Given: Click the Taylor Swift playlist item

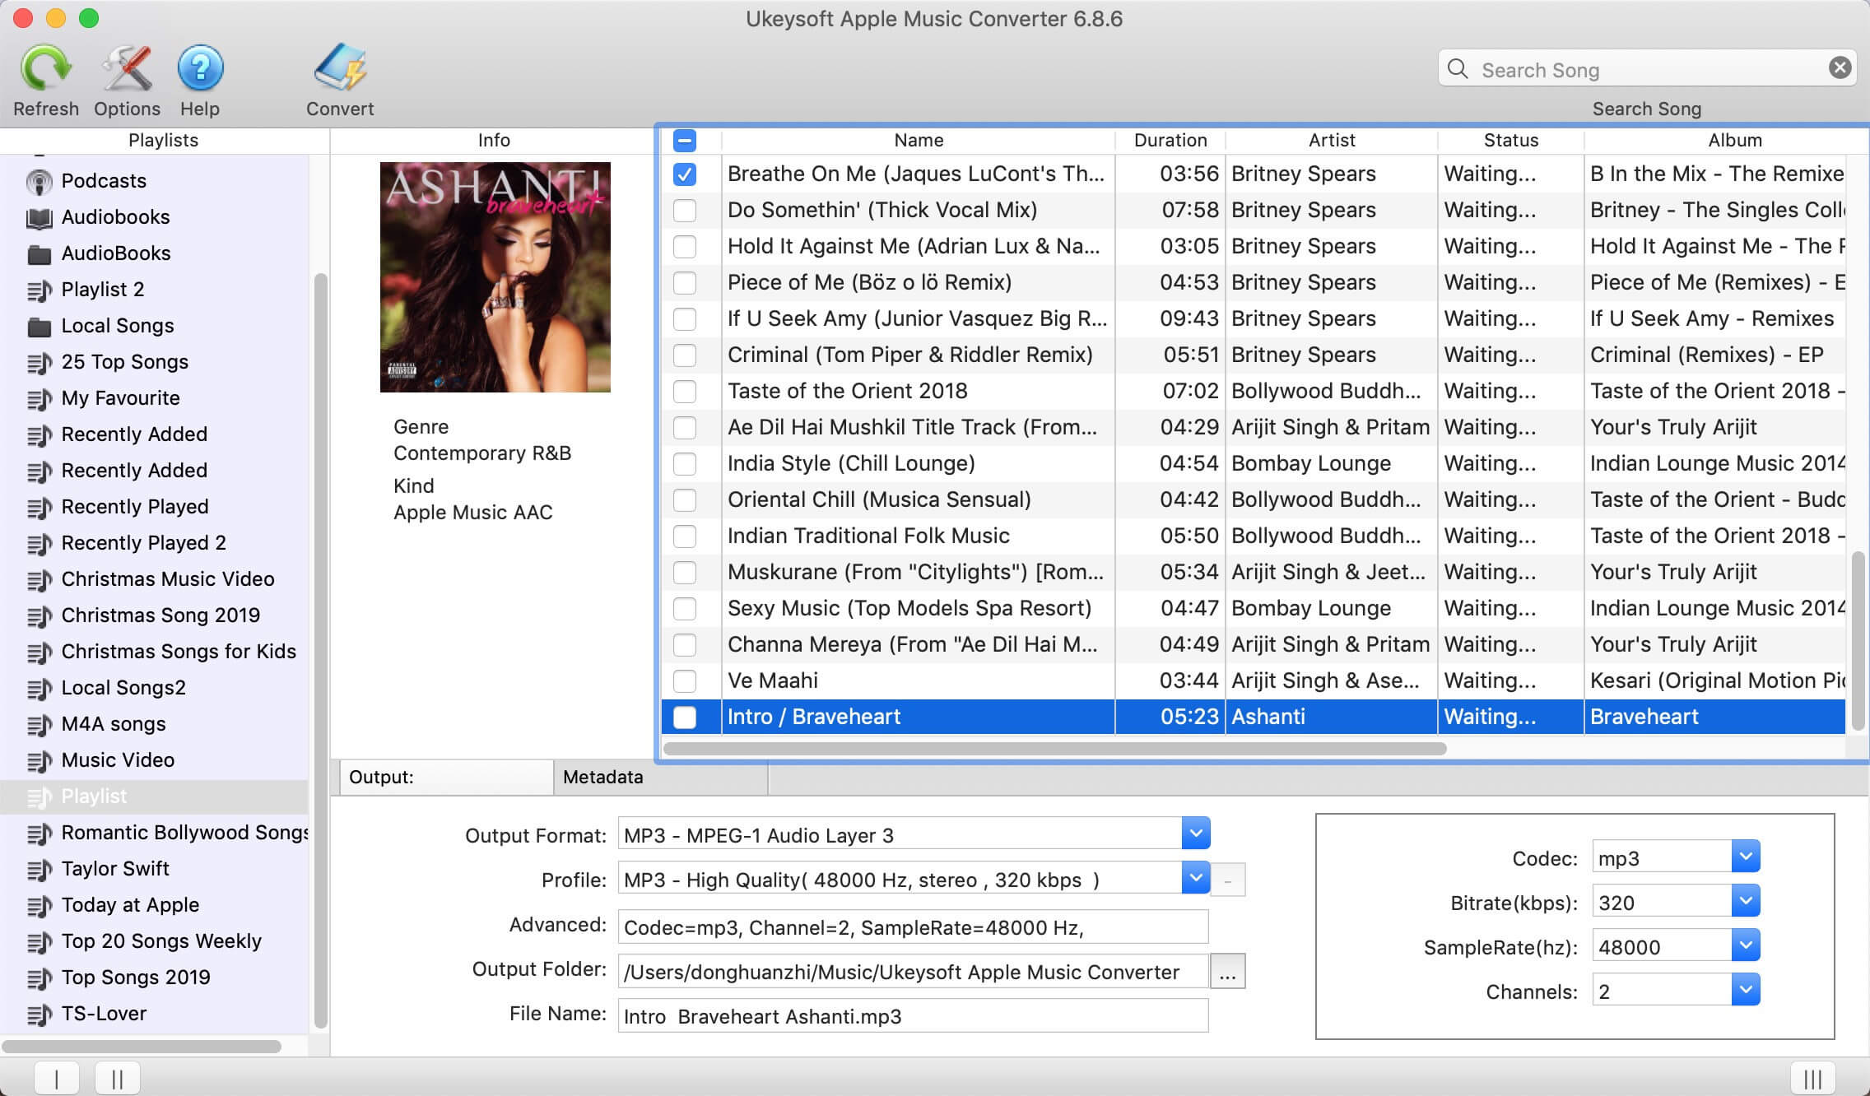Looking at the screenshot, I should click(116, 867).
